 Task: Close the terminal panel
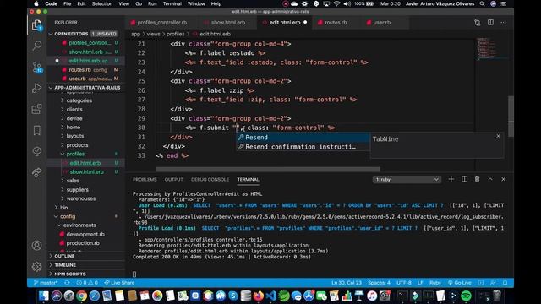tap(504, 179)
